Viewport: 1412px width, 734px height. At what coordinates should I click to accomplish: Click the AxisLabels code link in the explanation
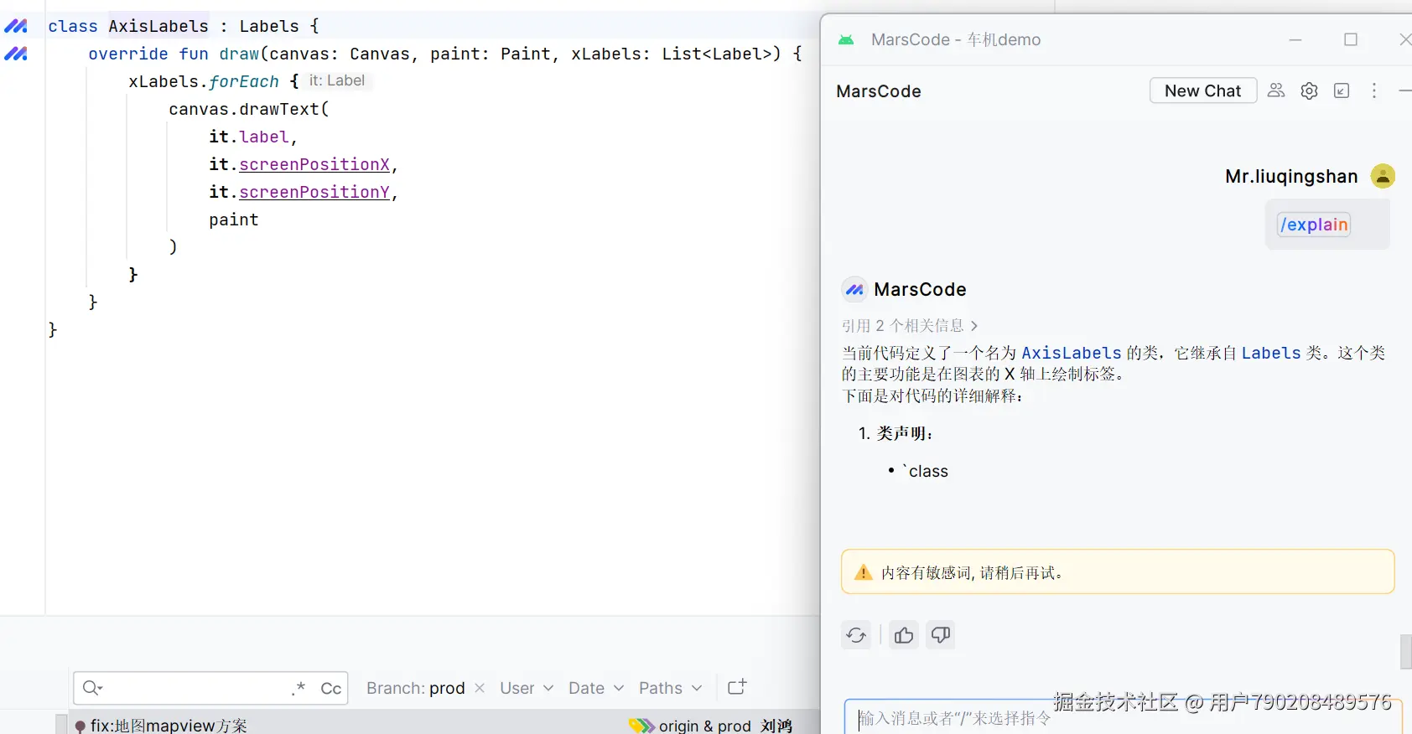[1071, 353]
